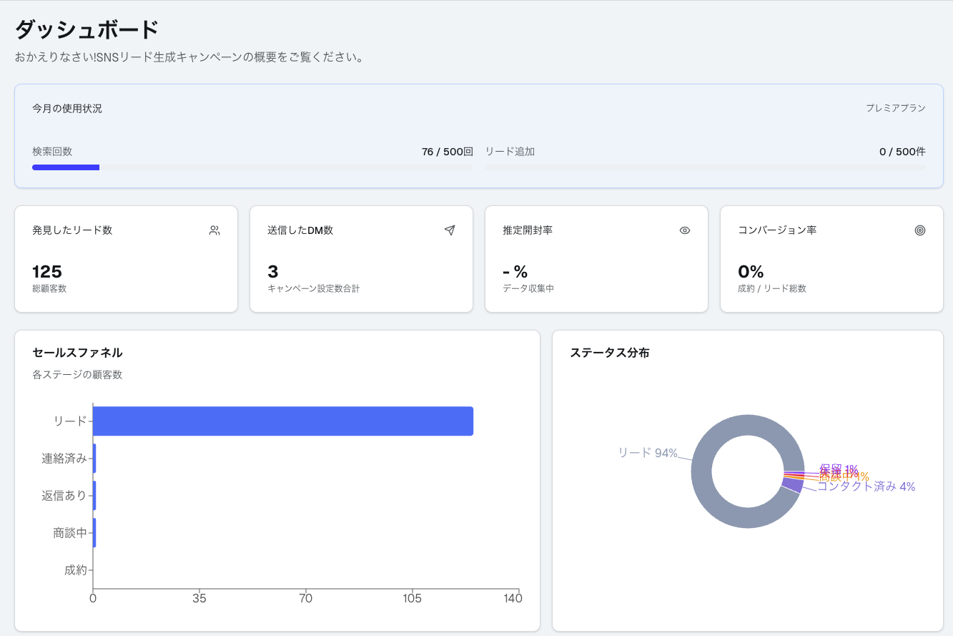The height and width of the screenshot is (636, 953).
Task: Click the リード追加 usage progress bar
Action: point(705,167)
